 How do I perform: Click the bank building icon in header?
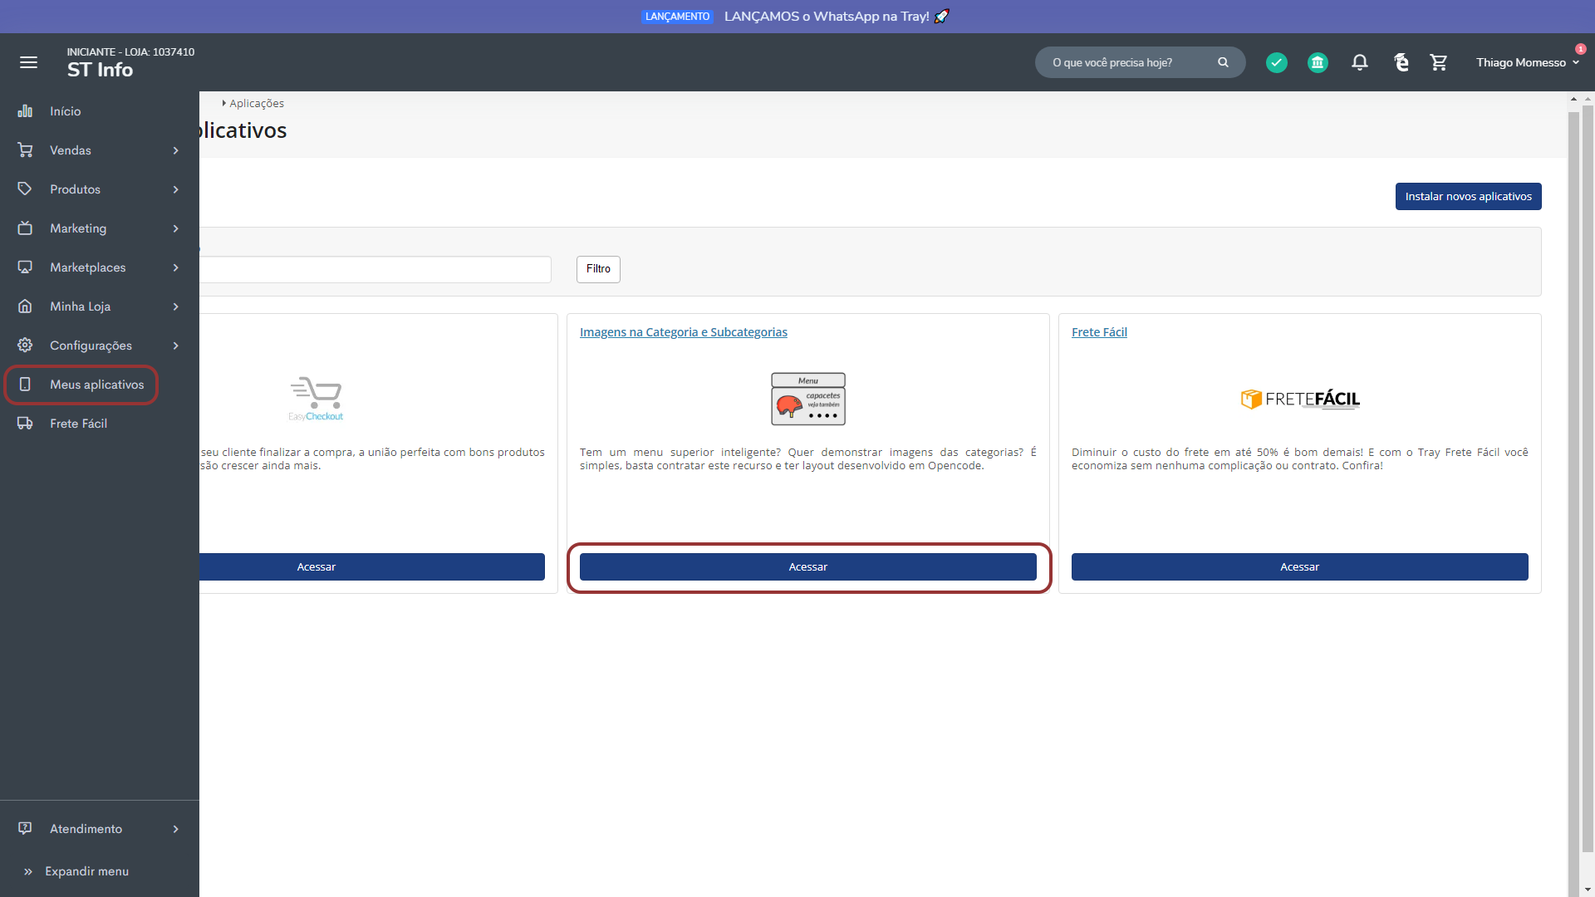[x=1318, y=62]
